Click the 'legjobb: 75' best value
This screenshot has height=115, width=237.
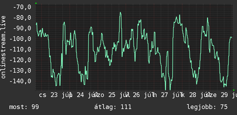click(x=207, y=107)
